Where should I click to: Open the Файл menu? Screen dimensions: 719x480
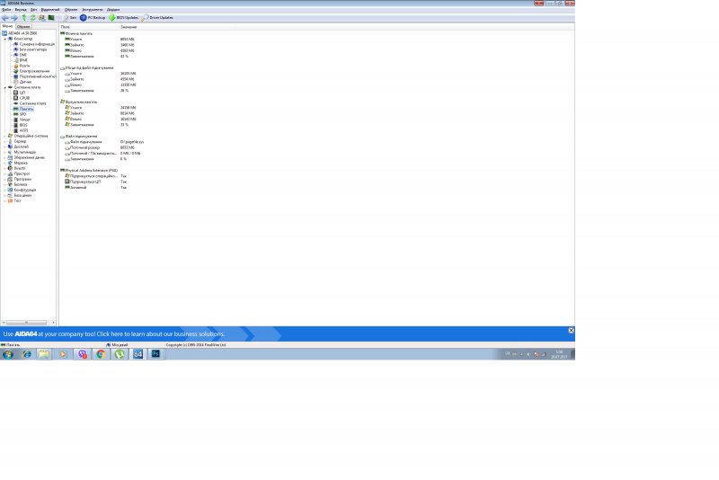[6, 9]
